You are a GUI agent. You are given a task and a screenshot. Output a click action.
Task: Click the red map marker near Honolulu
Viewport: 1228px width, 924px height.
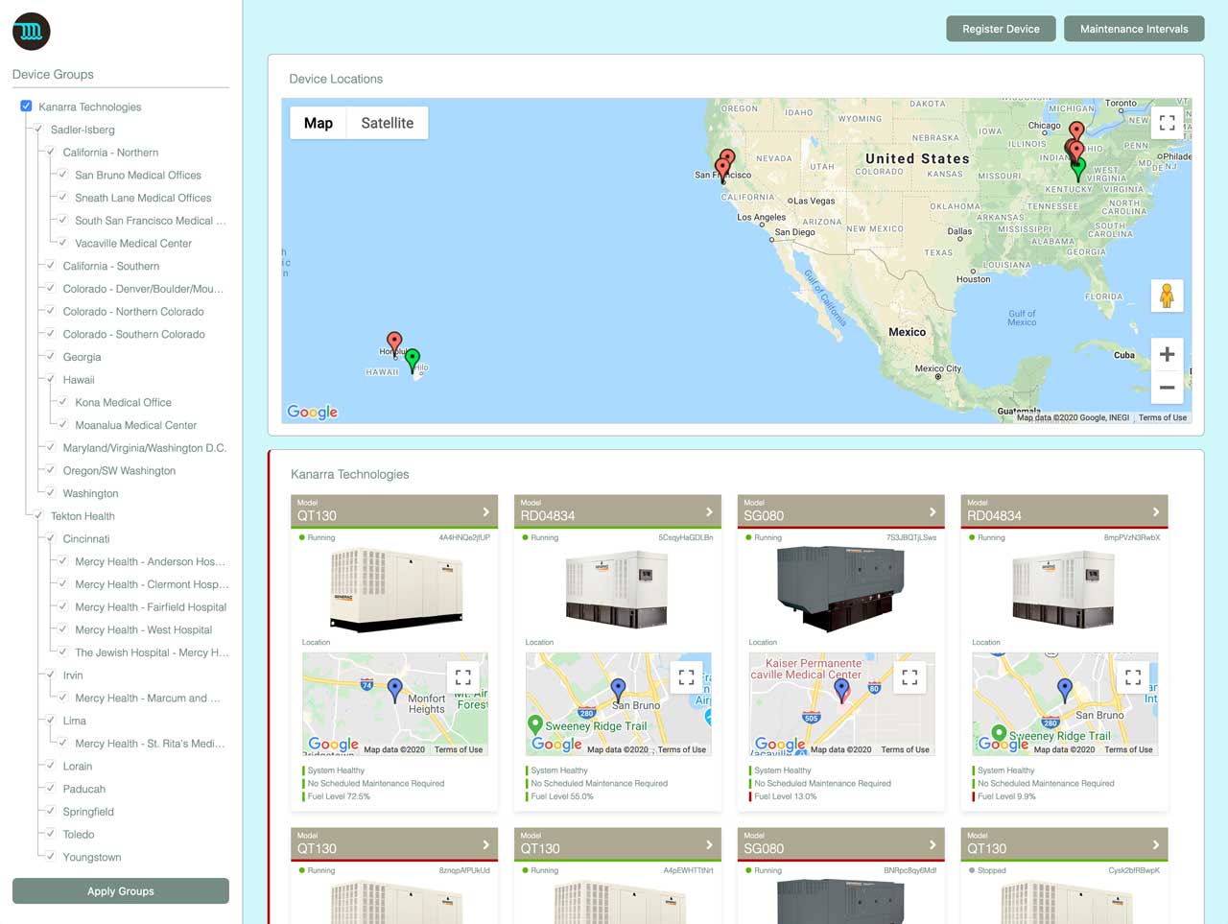click(x=394, y=344)
